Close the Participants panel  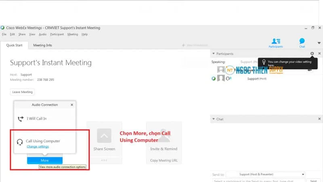pyautogui.click(x=319, y=53)
